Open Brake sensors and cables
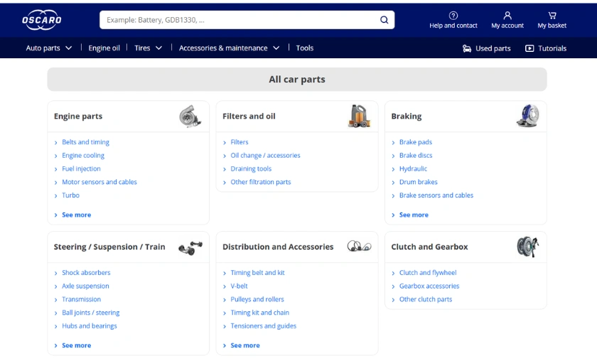The image size is (597, 361). pyautogui.click(x=436, y=195)
